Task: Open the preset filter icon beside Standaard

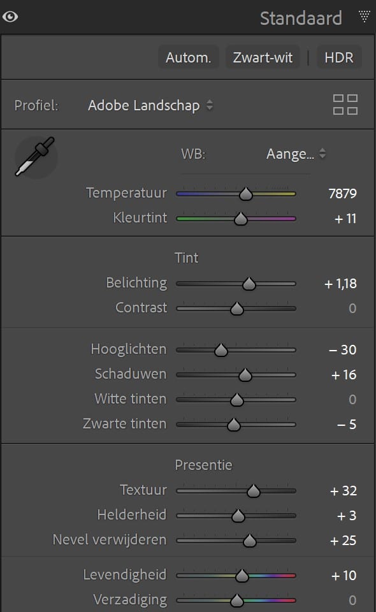Action: [x=363, y=17]
